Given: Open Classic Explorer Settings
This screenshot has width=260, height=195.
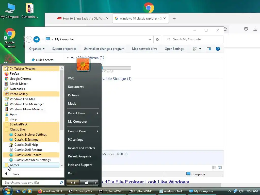Looking at the screenshot, I should (31, 135).
